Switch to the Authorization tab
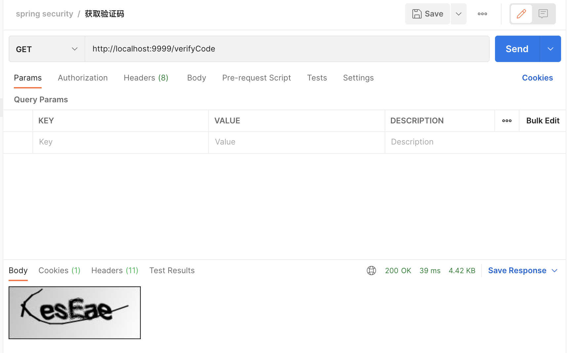Viewport: 571px width, 353px height. point(83,78)
